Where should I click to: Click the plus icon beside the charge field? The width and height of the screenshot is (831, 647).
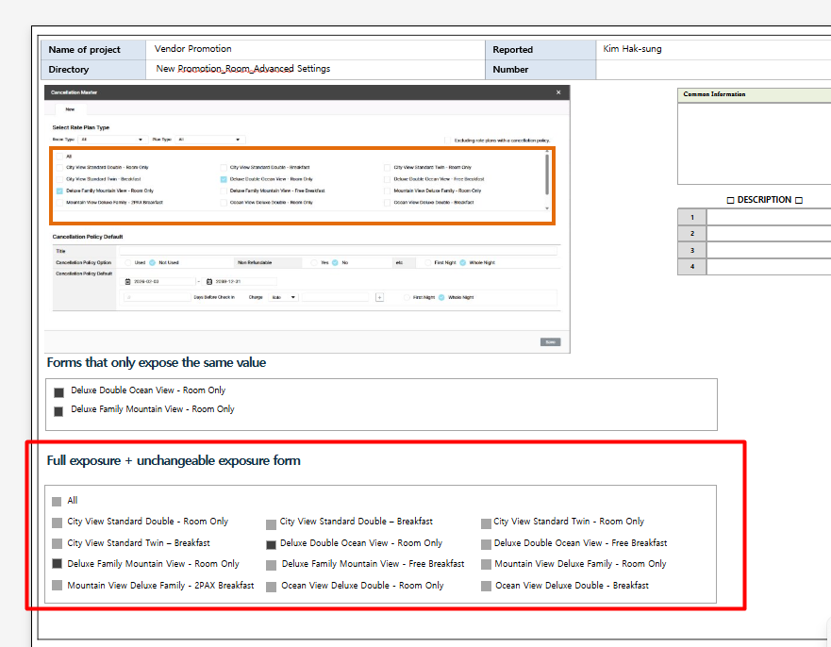pyautogui.click(x=379, y=297)
